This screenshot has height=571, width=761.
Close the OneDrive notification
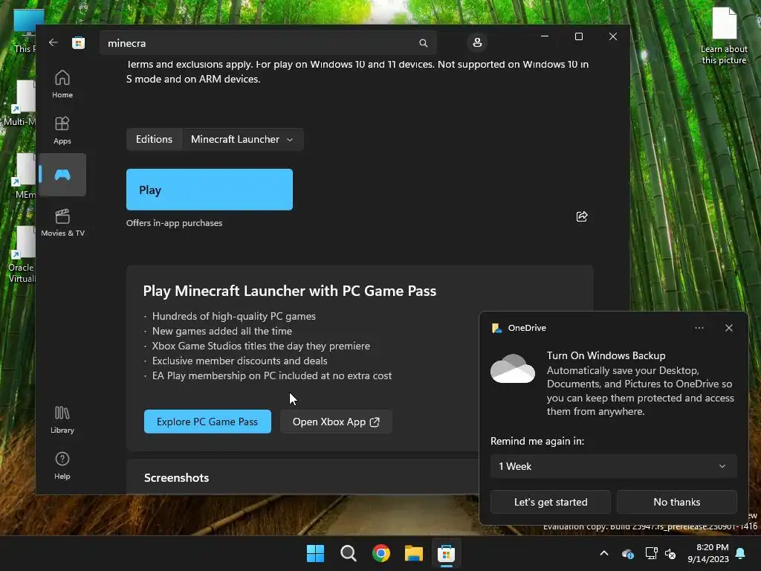729,328
